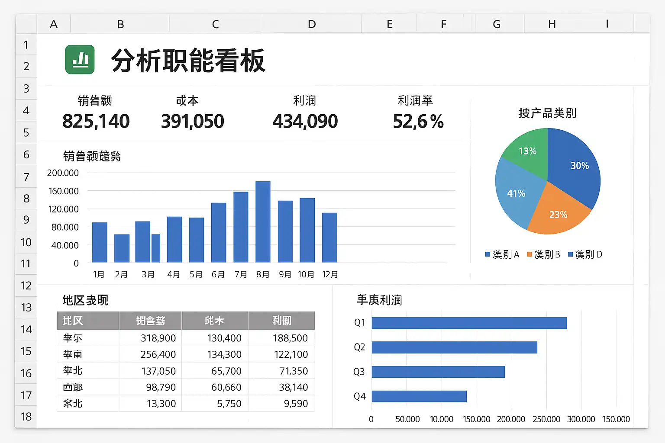Click the legend square for 类别 D

point(570,254)
